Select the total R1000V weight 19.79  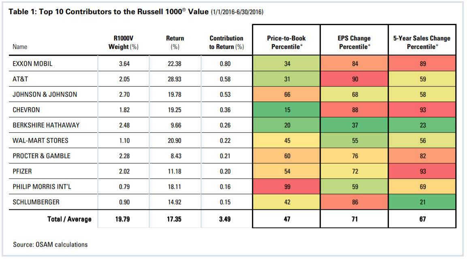(x=124, y=219)
